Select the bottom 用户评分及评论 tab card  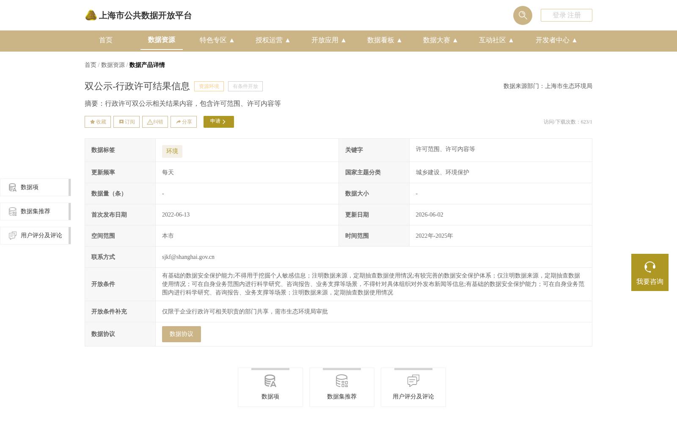[x=413, y=387]
